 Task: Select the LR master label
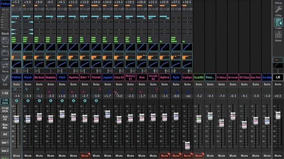278,77
